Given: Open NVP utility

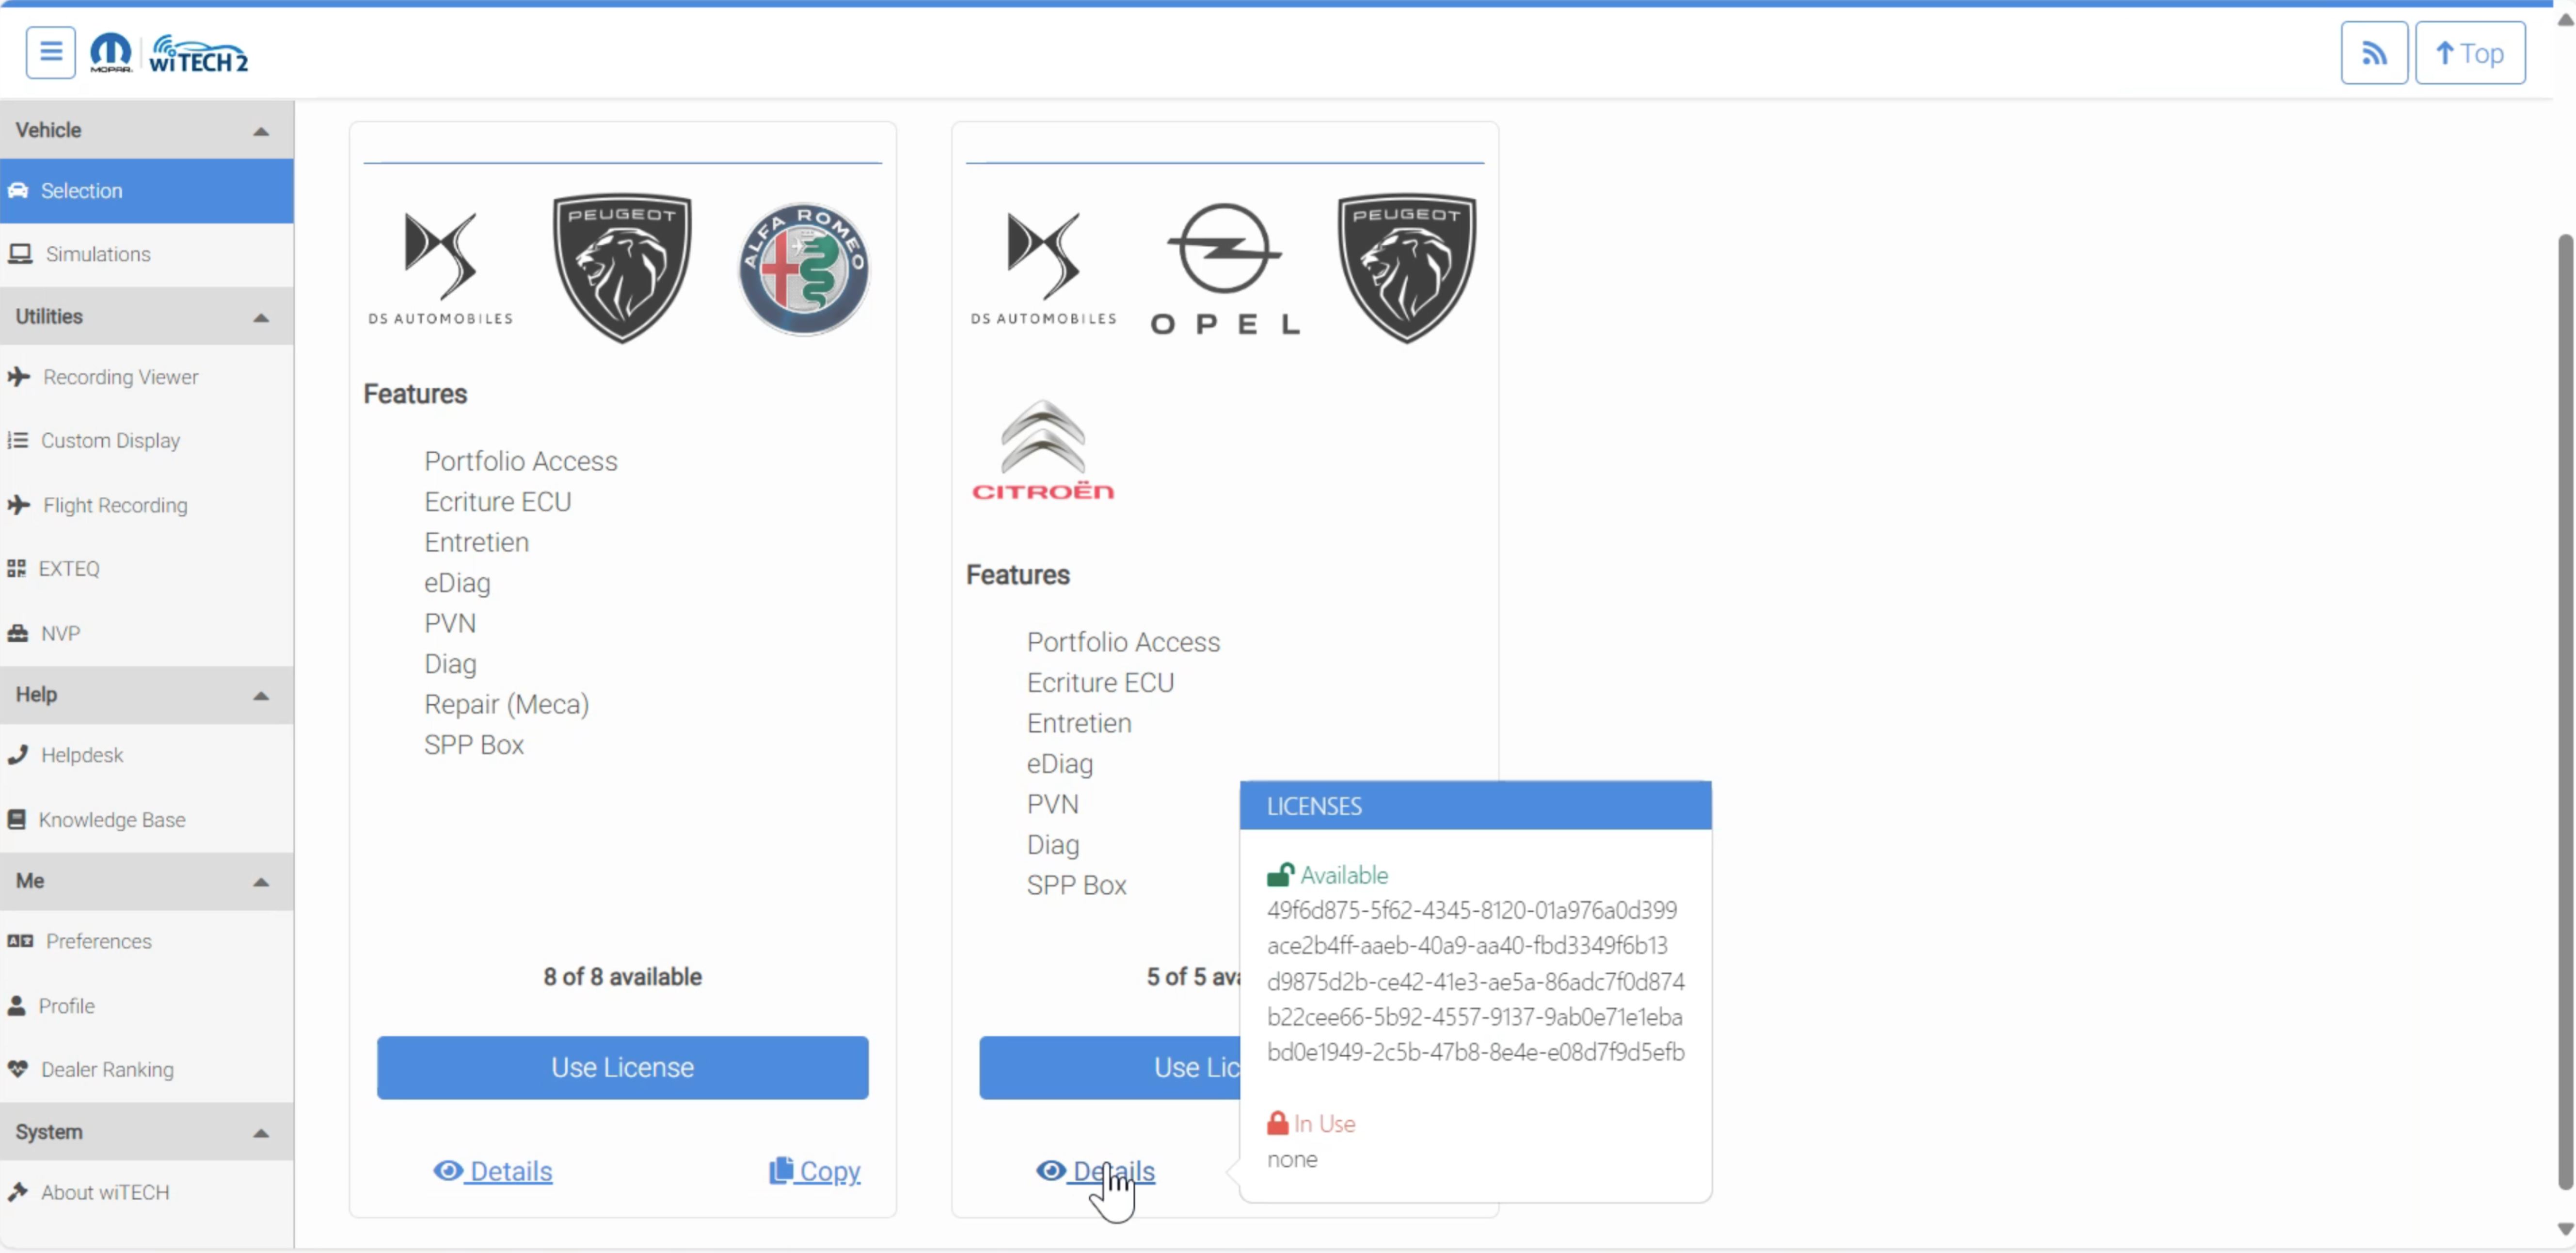Looking at the screenshot, I should point(147,633).
